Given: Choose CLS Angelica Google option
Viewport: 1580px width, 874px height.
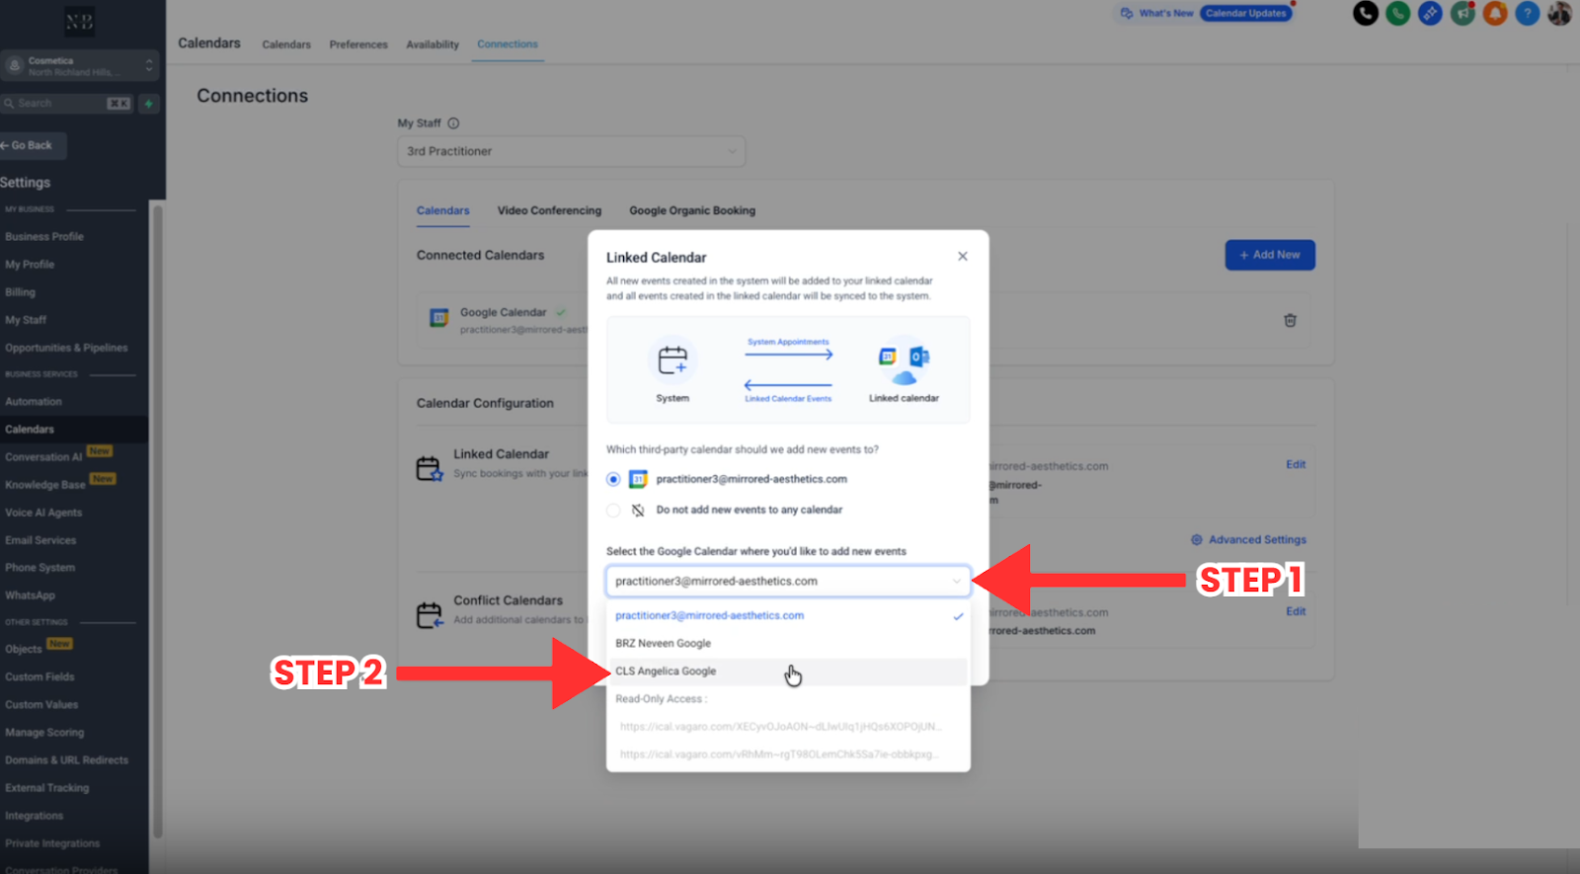Looking at the screenshot, I should tap(788, 671).
